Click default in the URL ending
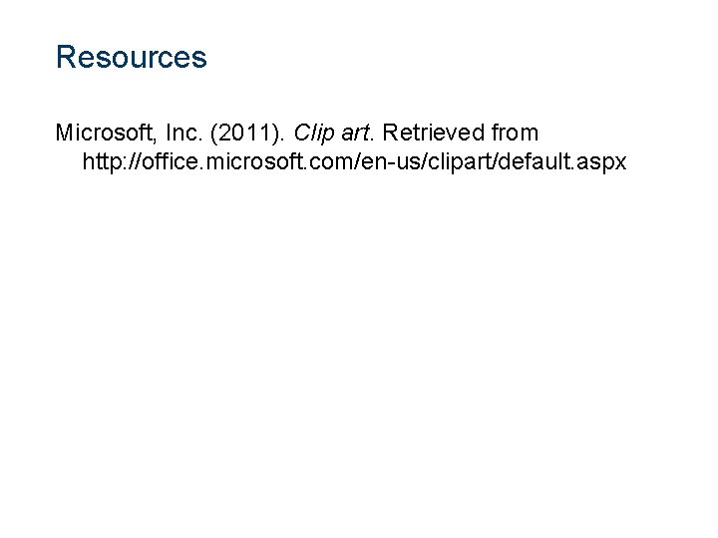Image resolution: width=718 pixels, height=538 pixels. pos(534,161)
